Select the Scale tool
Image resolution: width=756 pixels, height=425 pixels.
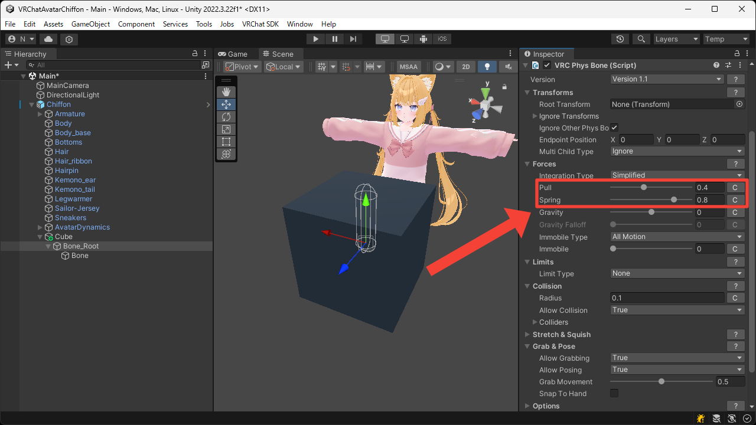coord(226,129)
